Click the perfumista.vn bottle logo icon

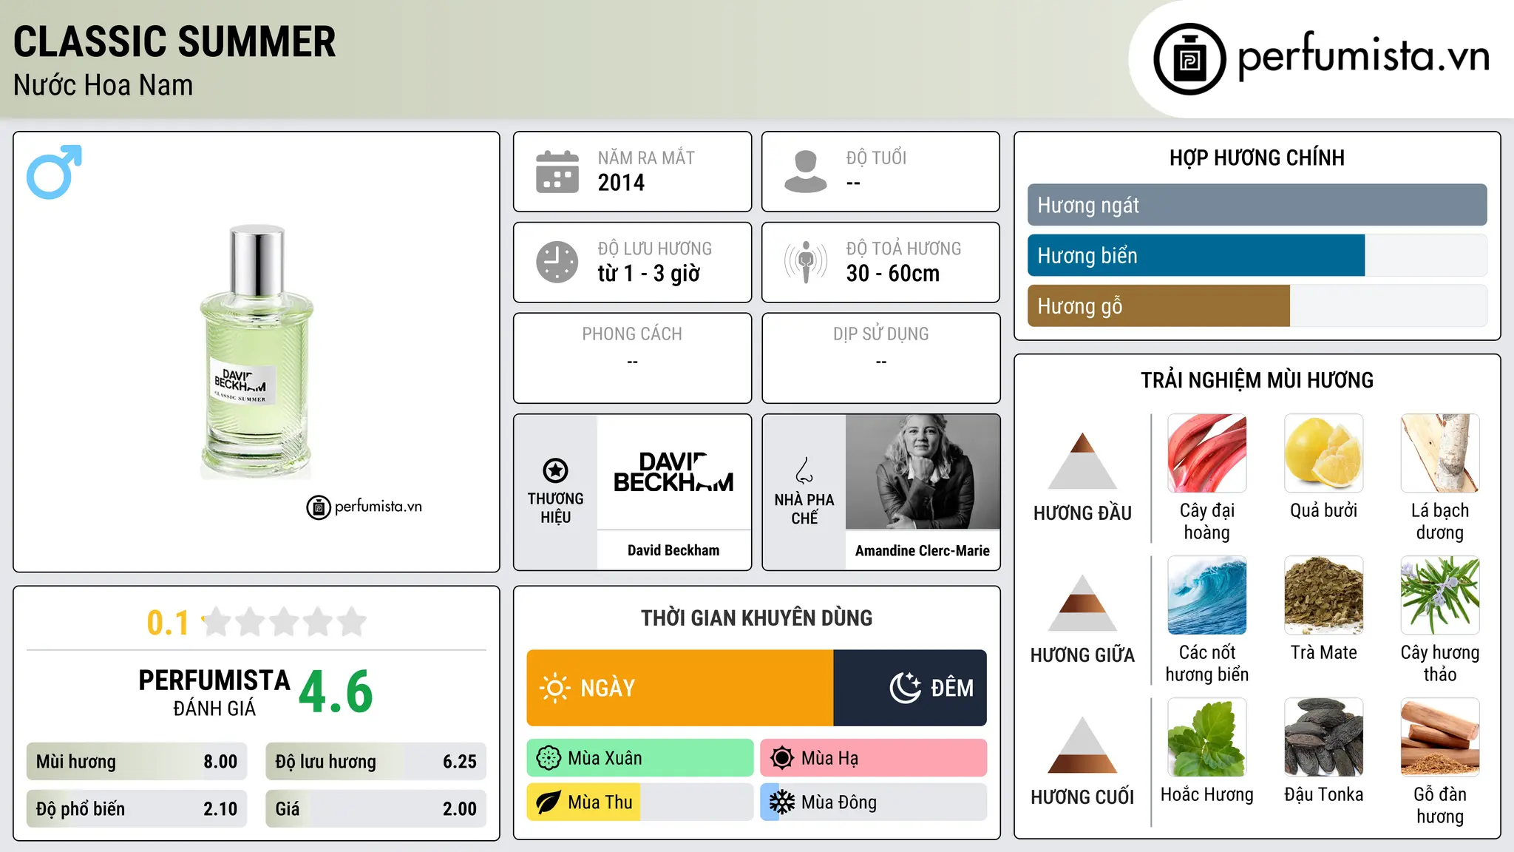[1189, 59]
